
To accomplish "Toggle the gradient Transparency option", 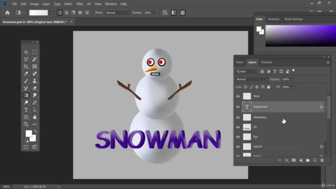I will 183,13.
